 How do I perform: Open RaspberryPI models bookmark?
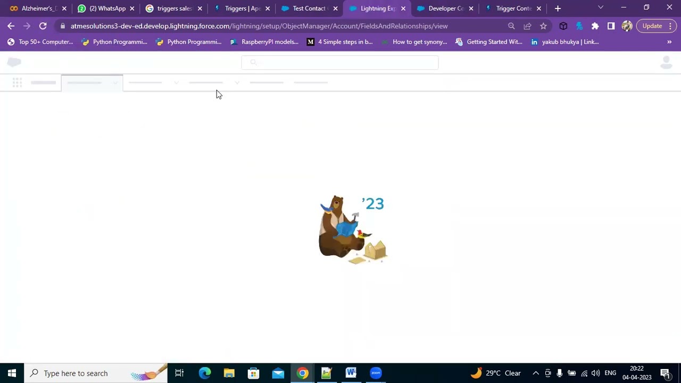click(x=264, y=42)
